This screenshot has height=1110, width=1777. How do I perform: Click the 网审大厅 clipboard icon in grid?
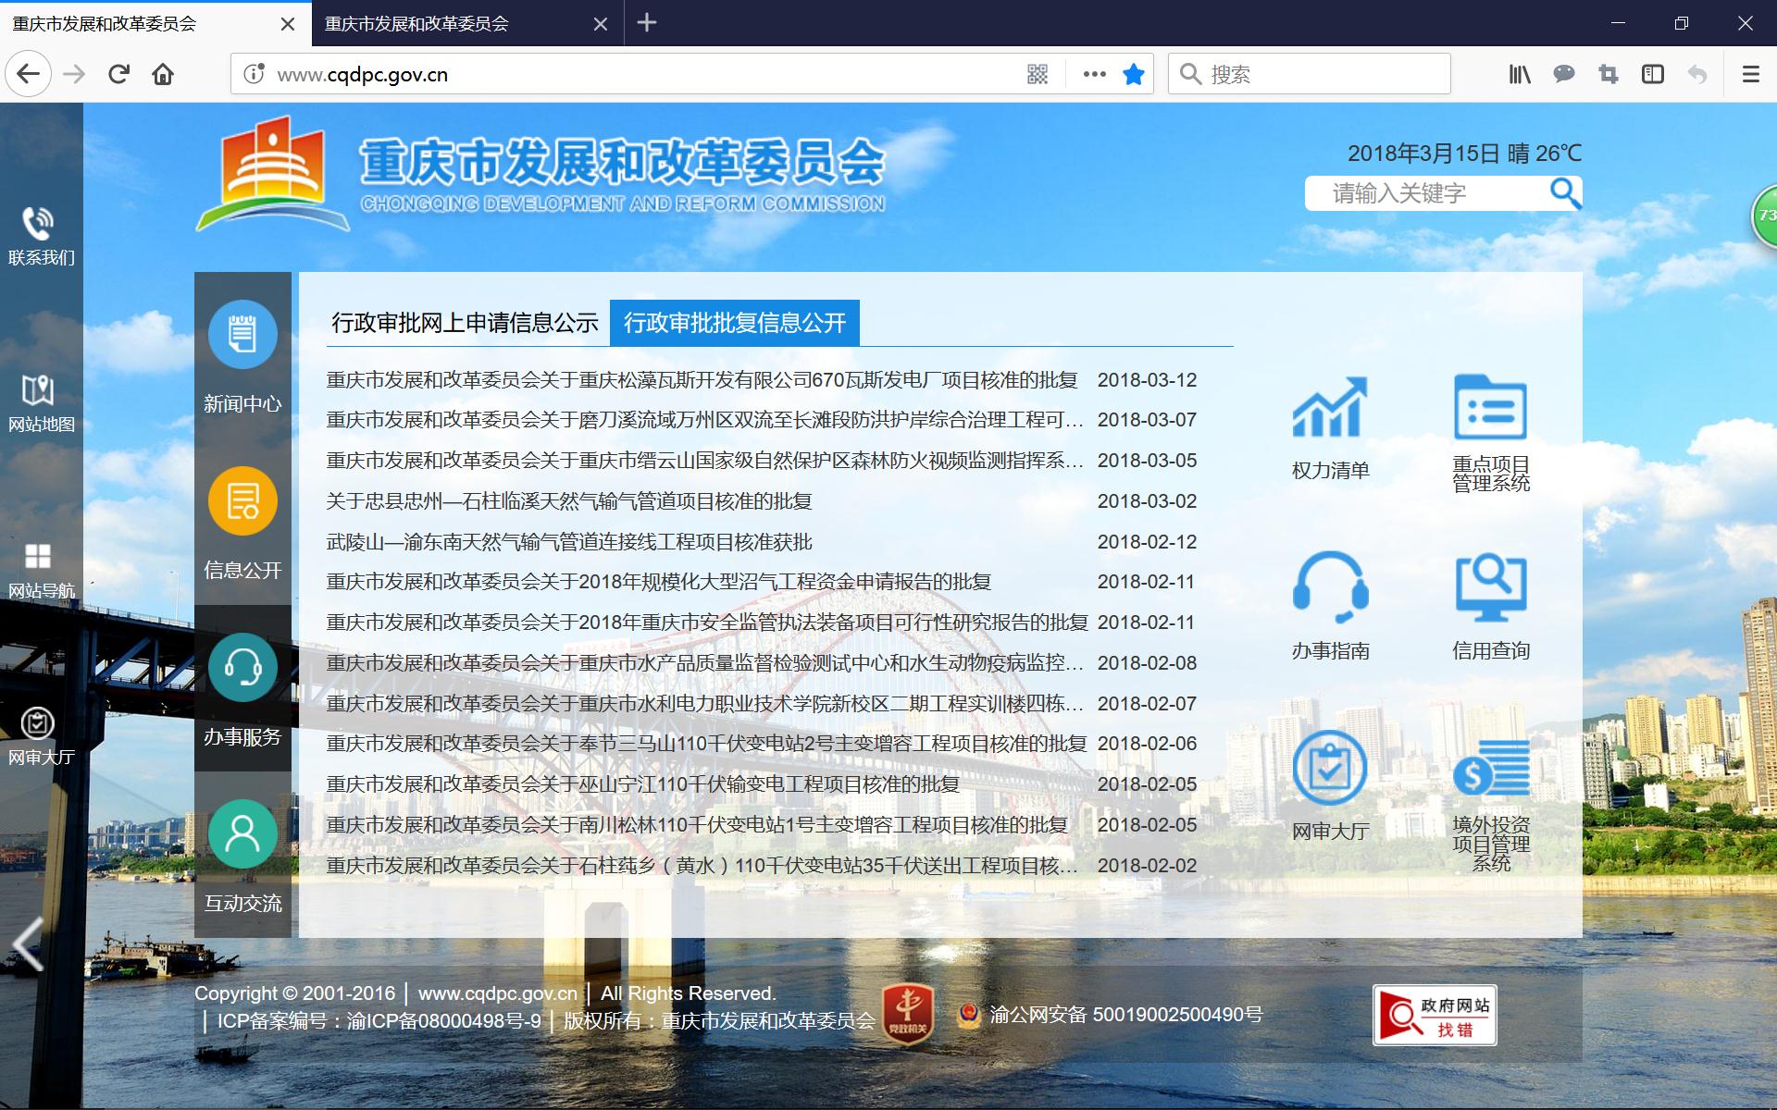tap(1330, 768)
